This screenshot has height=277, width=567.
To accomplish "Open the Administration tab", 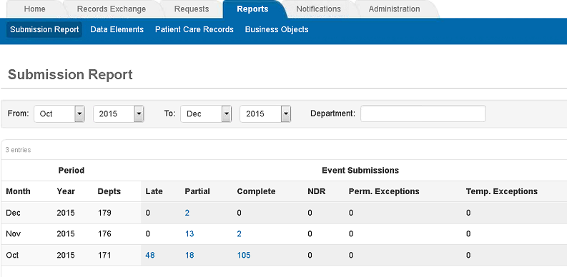I will point(395,9).
